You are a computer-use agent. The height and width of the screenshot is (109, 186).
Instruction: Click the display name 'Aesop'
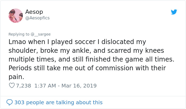click(x=34, y=12)
